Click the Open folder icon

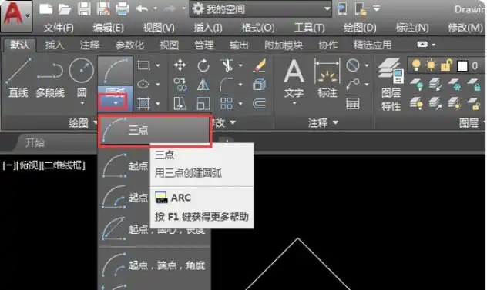65,9
